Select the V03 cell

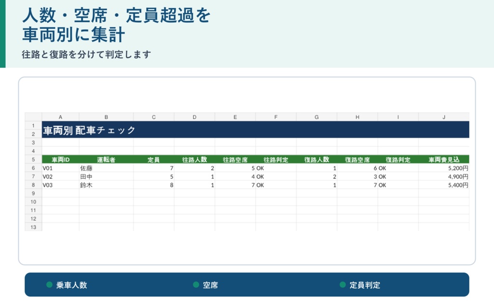tap(60, 185)
